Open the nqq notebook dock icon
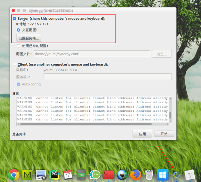Viewport: 201px width, 182px height. [81, 175]
